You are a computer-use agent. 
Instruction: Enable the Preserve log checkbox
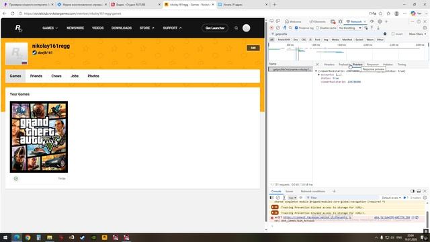coord(296,28)
